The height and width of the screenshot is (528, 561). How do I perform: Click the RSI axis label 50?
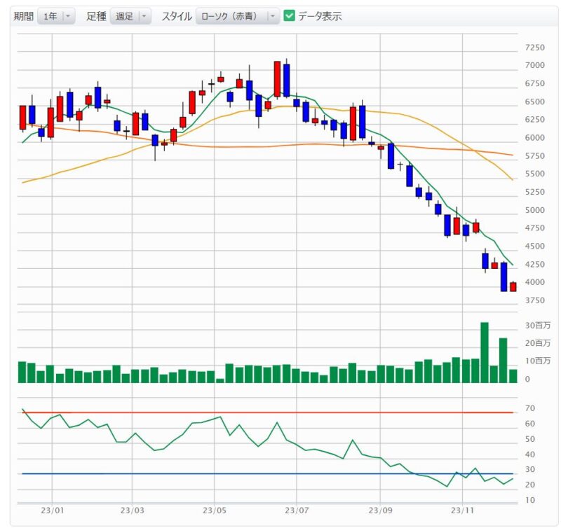529,439
